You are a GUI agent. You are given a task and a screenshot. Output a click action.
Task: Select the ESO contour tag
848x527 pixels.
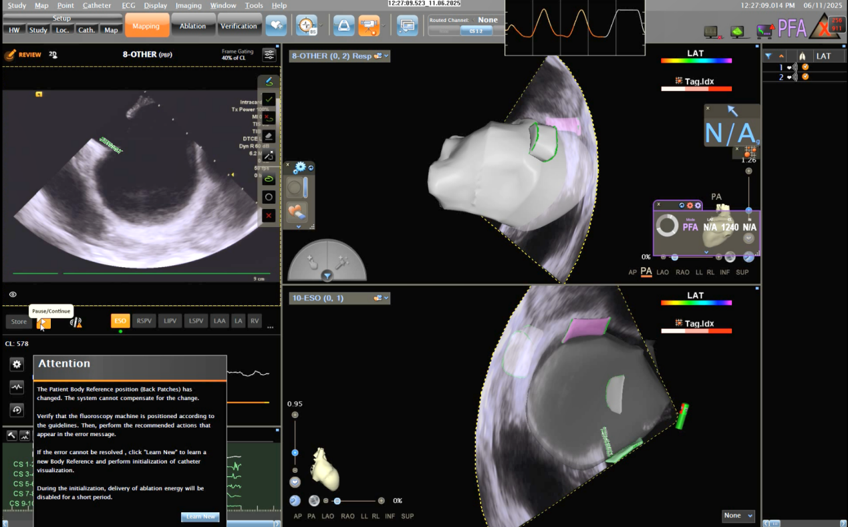(120, 321)
